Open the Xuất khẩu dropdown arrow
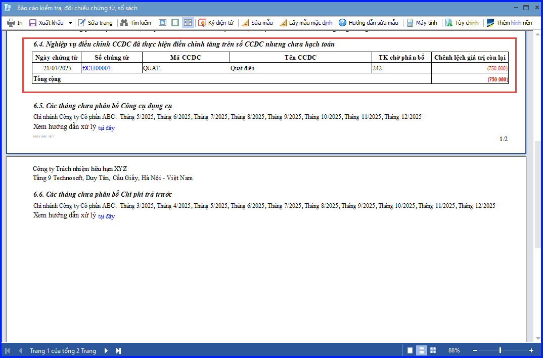Viewport: 543px width, 358px height. pos(70,23)
